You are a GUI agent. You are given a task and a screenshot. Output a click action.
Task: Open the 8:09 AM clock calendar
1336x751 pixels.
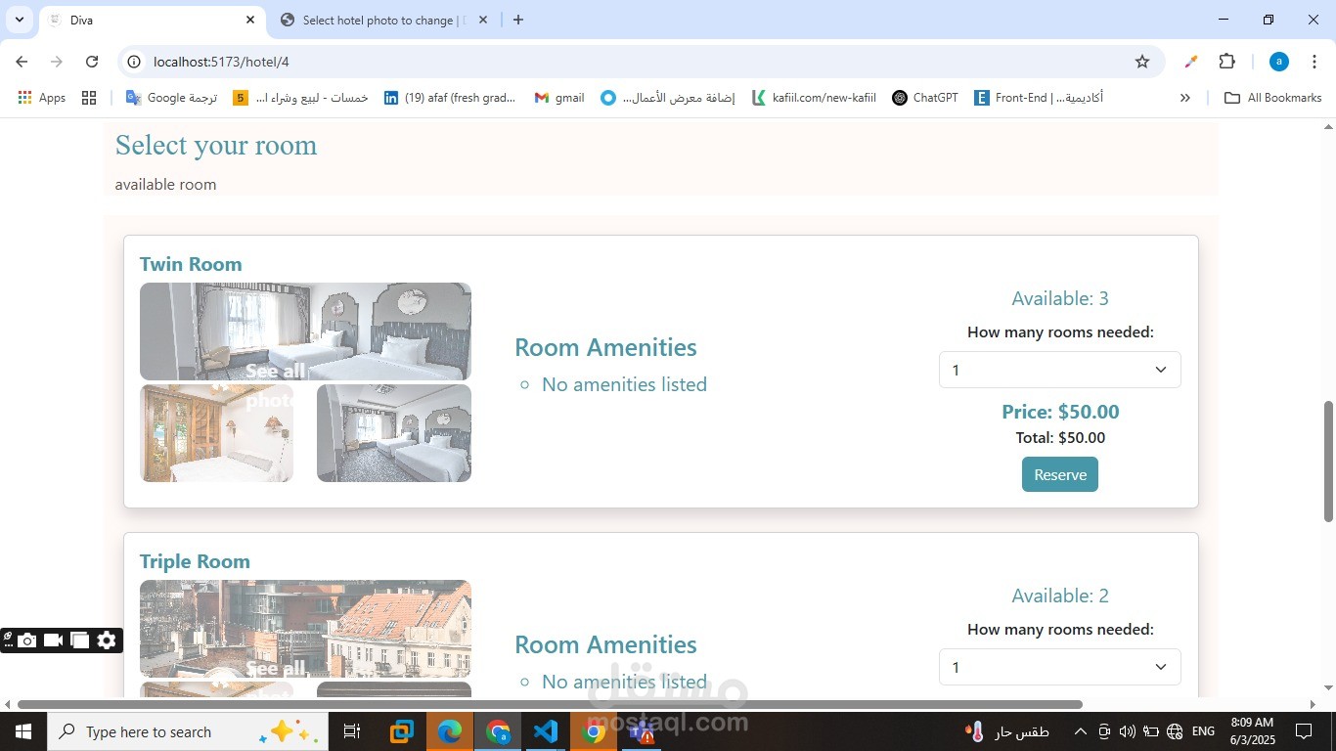click(1253, 731)
